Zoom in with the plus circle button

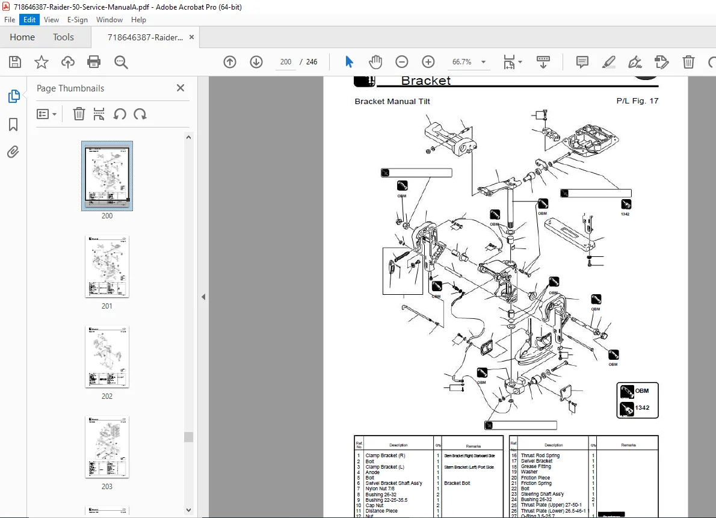pyautogui.click(x=428, y=61)
